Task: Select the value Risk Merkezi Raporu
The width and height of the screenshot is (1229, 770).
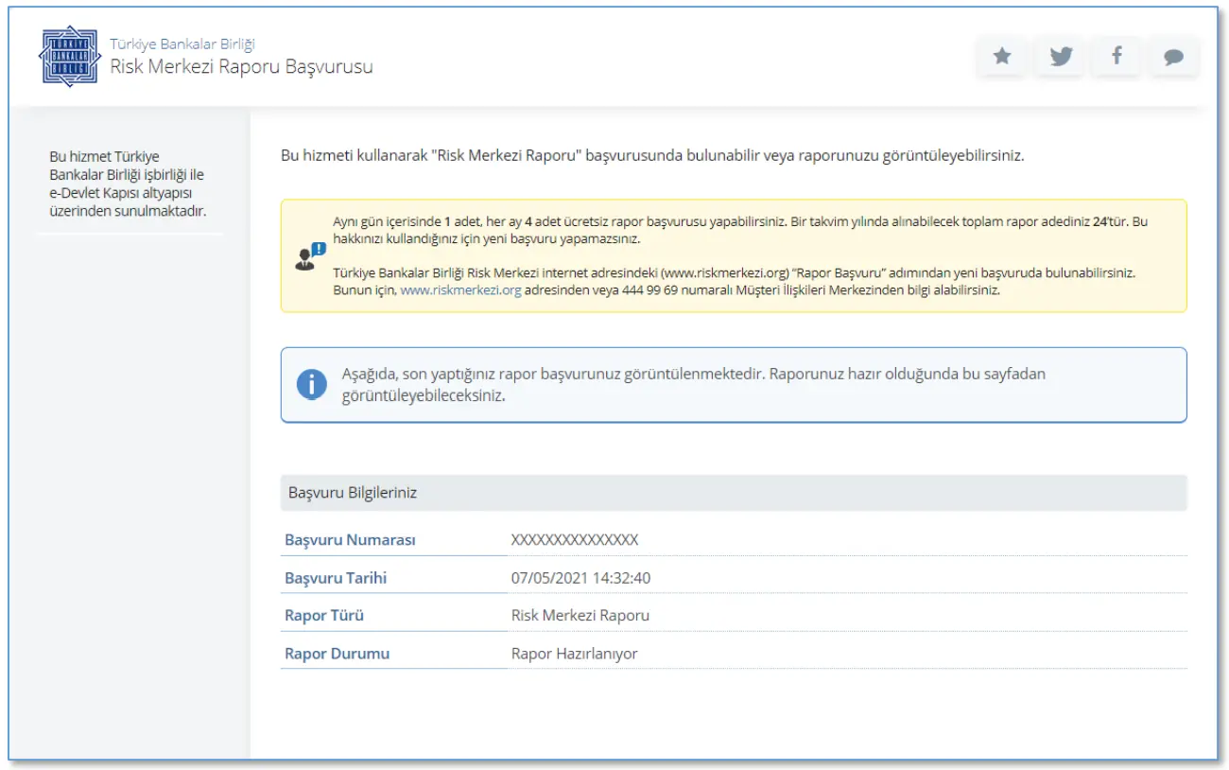Action: (x=580, y=616)
